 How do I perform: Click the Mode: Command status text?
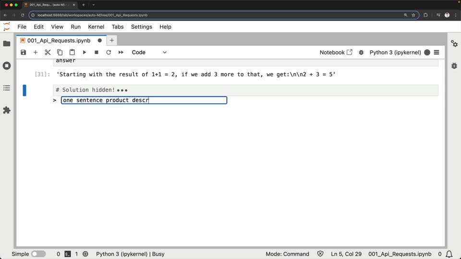287,254
